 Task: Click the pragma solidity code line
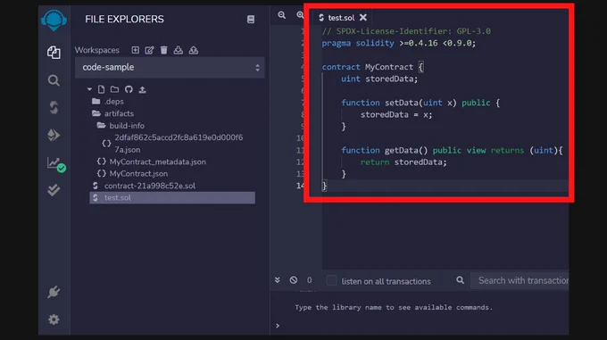(399, 43)
